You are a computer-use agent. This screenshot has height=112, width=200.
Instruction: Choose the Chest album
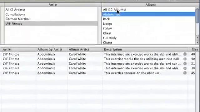tap(148, 33)
